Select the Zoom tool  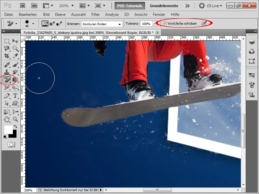pyautogui.click(x=15, y=119)
